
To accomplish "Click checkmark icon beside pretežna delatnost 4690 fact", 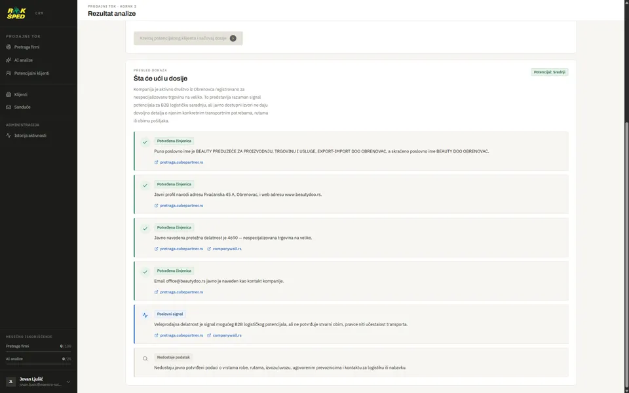I will tap(145, 229).
